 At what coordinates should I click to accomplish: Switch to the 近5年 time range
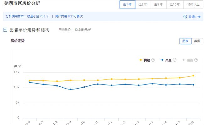[158, 5]
